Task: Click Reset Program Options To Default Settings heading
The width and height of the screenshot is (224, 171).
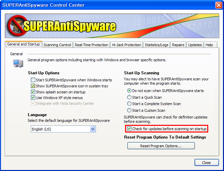Action: point(165,137)
